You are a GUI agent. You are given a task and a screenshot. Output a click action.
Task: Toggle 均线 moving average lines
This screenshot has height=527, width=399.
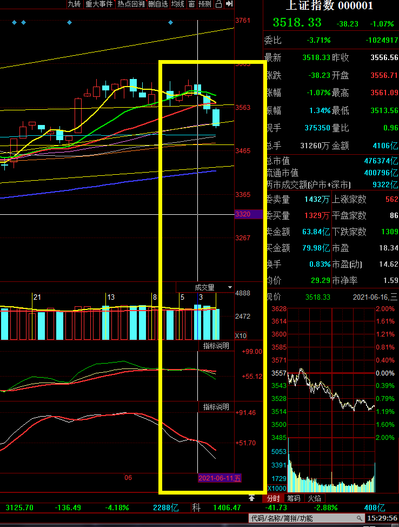(177, 4)
